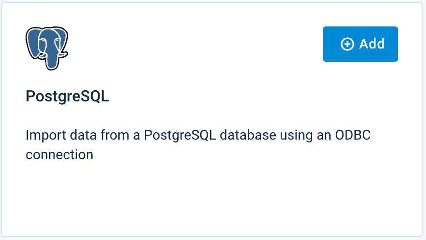Click the plus circle icon in Add button
This screenshot has width=426, height=240.
[347, 44]
